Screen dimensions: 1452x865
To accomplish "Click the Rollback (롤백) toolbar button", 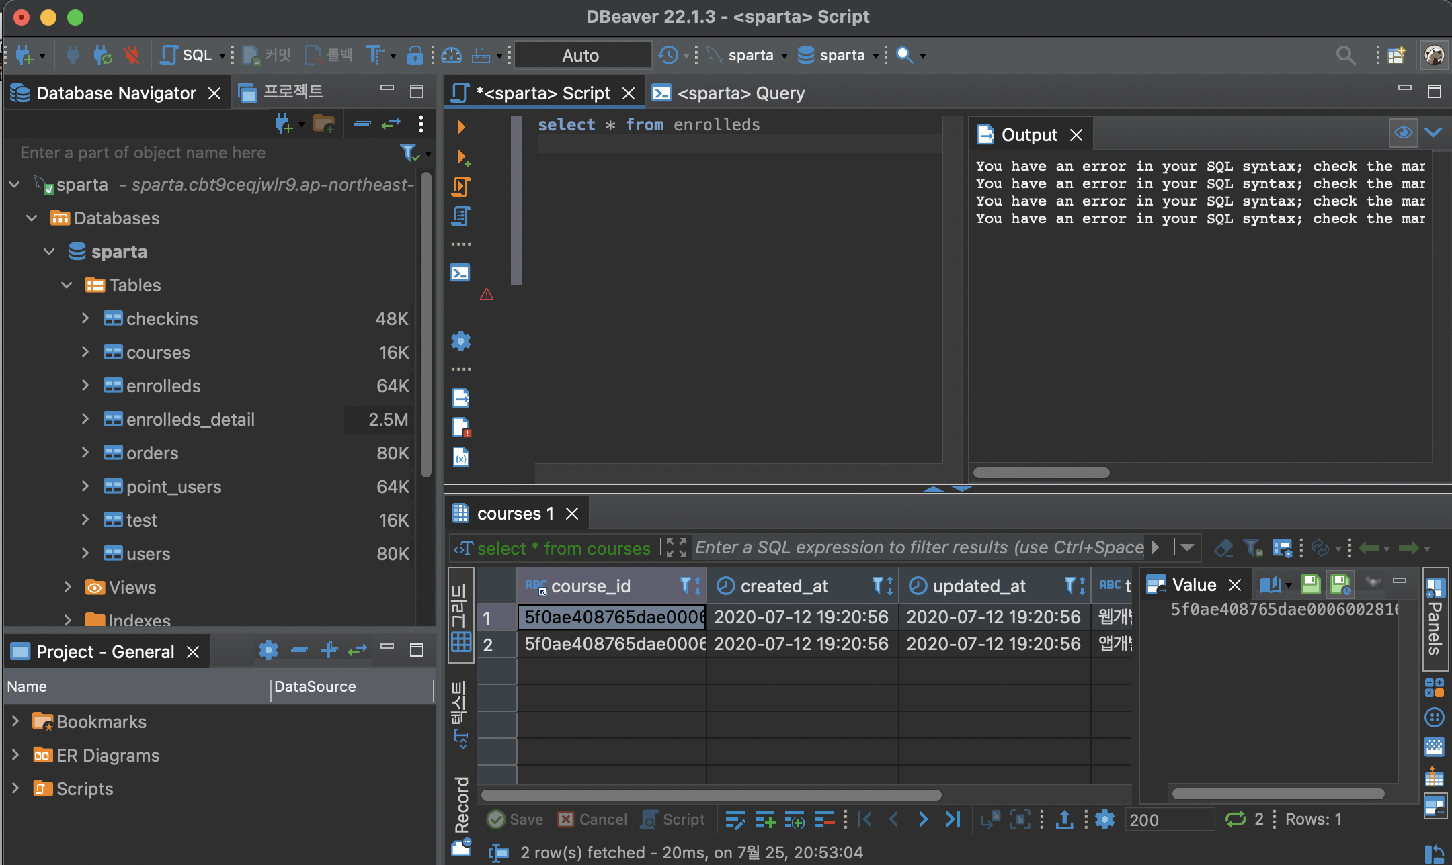I will point(329,55).
